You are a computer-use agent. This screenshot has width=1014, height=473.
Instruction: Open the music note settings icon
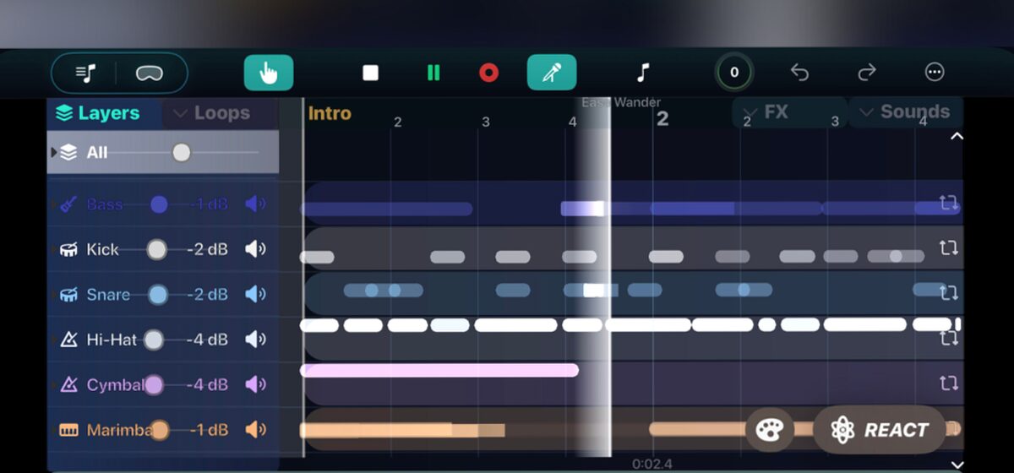tap(643, 73)
